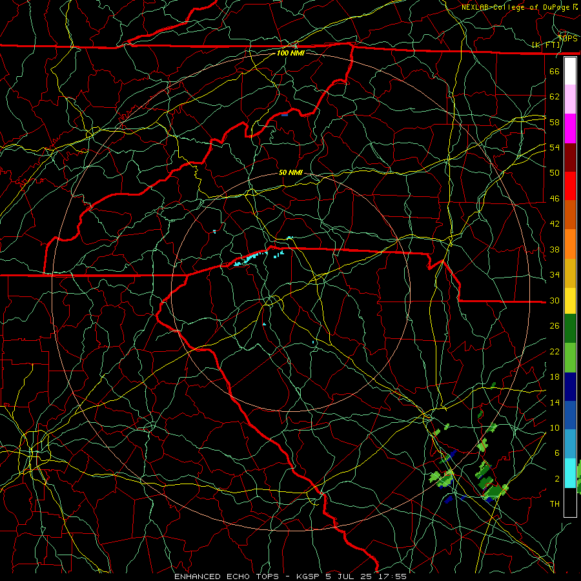Click the black TH swatch at scale bottom

[570, 502]
